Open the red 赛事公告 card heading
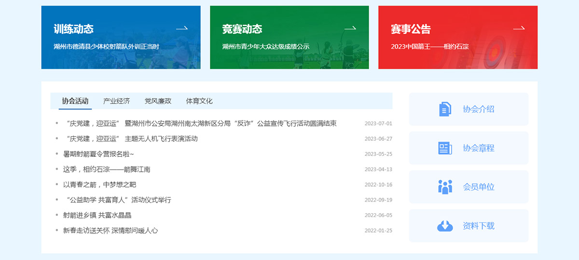 point(411,29)
